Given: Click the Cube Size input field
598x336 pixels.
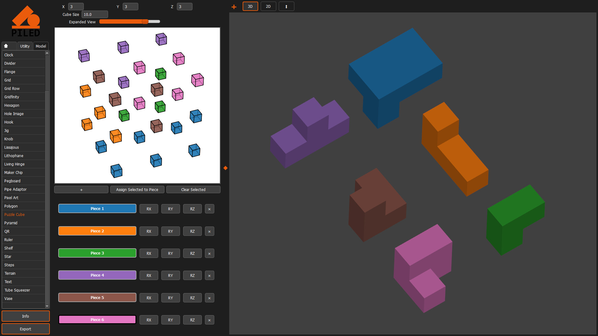Looking at the screenshot, I should (x=95, y=14).
